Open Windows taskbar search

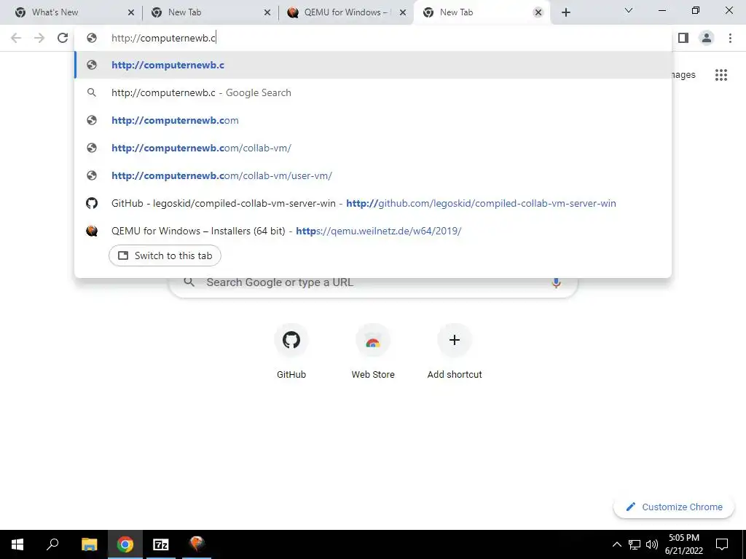tap(52, 544)
